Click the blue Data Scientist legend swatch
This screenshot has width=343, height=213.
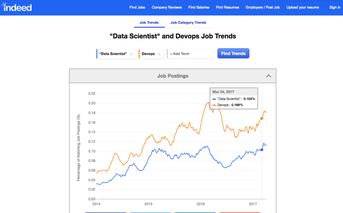[214, 99]
